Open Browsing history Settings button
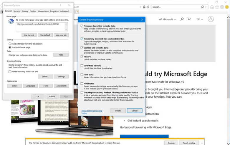 [61, 76]
